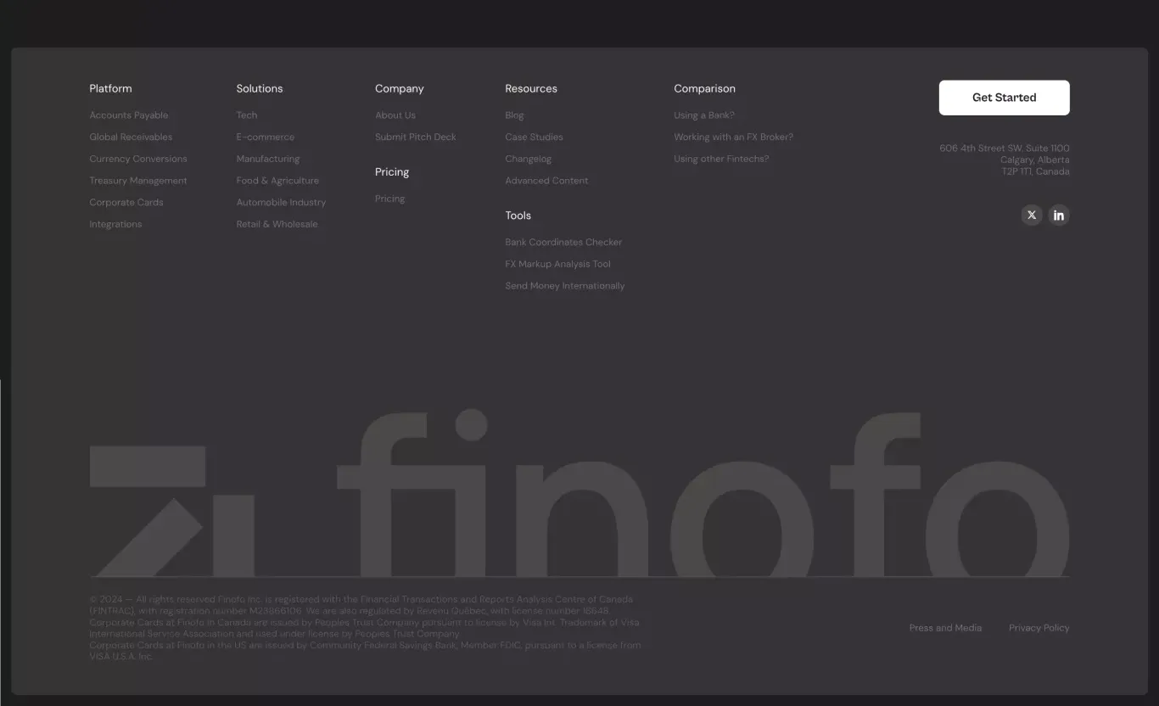1159x706 pixels.
Task: View the Changelog page
Action: 529,159
